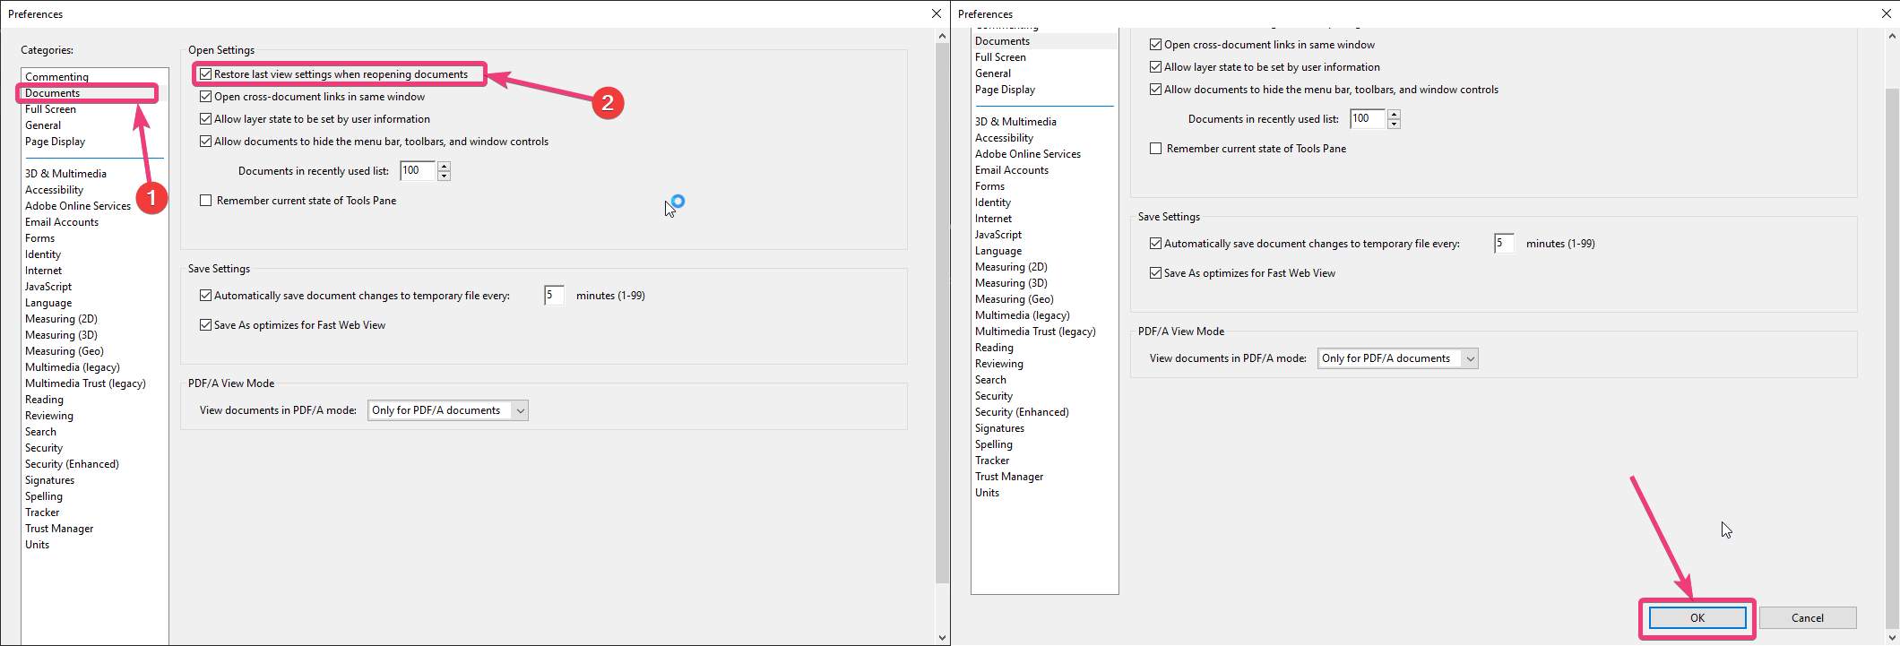Select Trust Manager in left window

59,529
